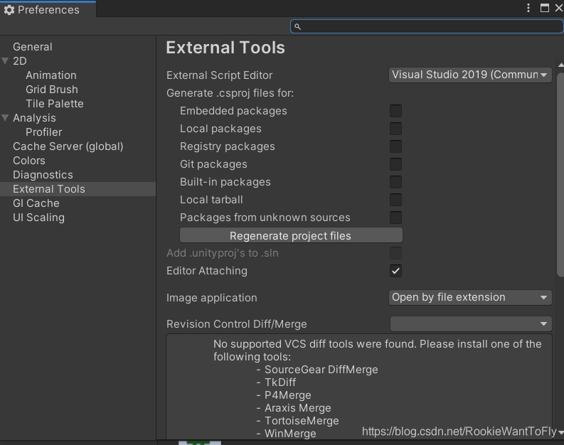Open Profiler preferences

point(44,132)
